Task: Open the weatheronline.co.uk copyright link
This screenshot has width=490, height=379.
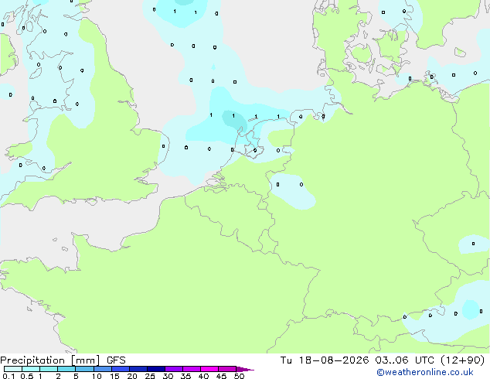Action: 425,372
